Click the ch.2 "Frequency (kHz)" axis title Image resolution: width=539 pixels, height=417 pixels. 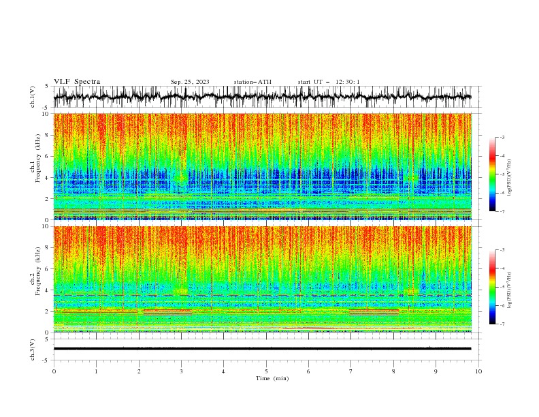38,271
